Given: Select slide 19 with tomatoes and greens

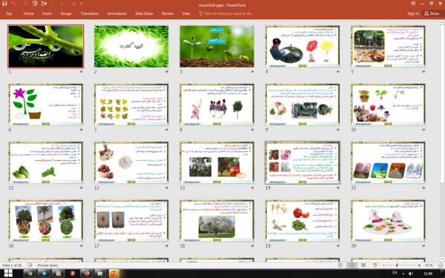Looking at the screenshot, I should pyautogui.click(x=303, y=221).
